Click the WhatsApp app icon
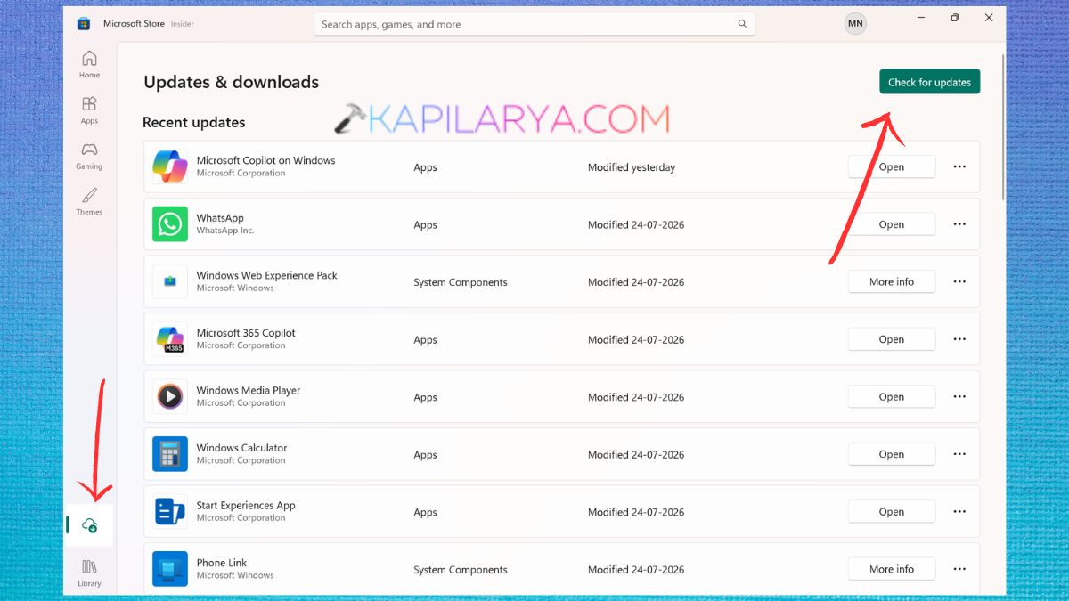Image resolution: width=1069 pixels, height=601 pixels. click(169, 224)
